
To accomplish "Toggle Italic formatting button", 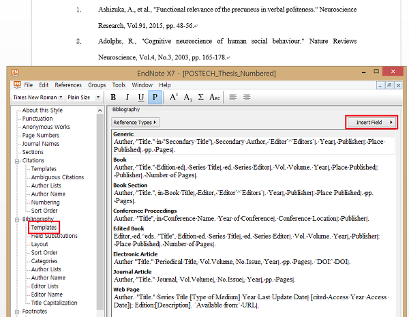I will [x=127, y=97].
